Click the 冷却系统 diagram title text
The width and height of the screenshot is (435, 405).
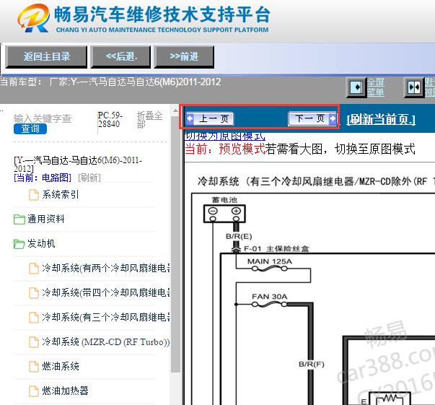click(316, 182)
